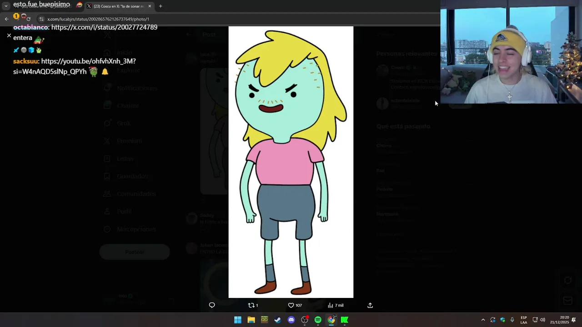
Task: Open the cartoon character photo
Action: coord(291,162)
